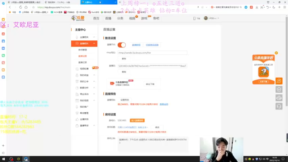Click taskbar clock showing 2022/10/14
The image size is (288, 162).
(274, 159)
